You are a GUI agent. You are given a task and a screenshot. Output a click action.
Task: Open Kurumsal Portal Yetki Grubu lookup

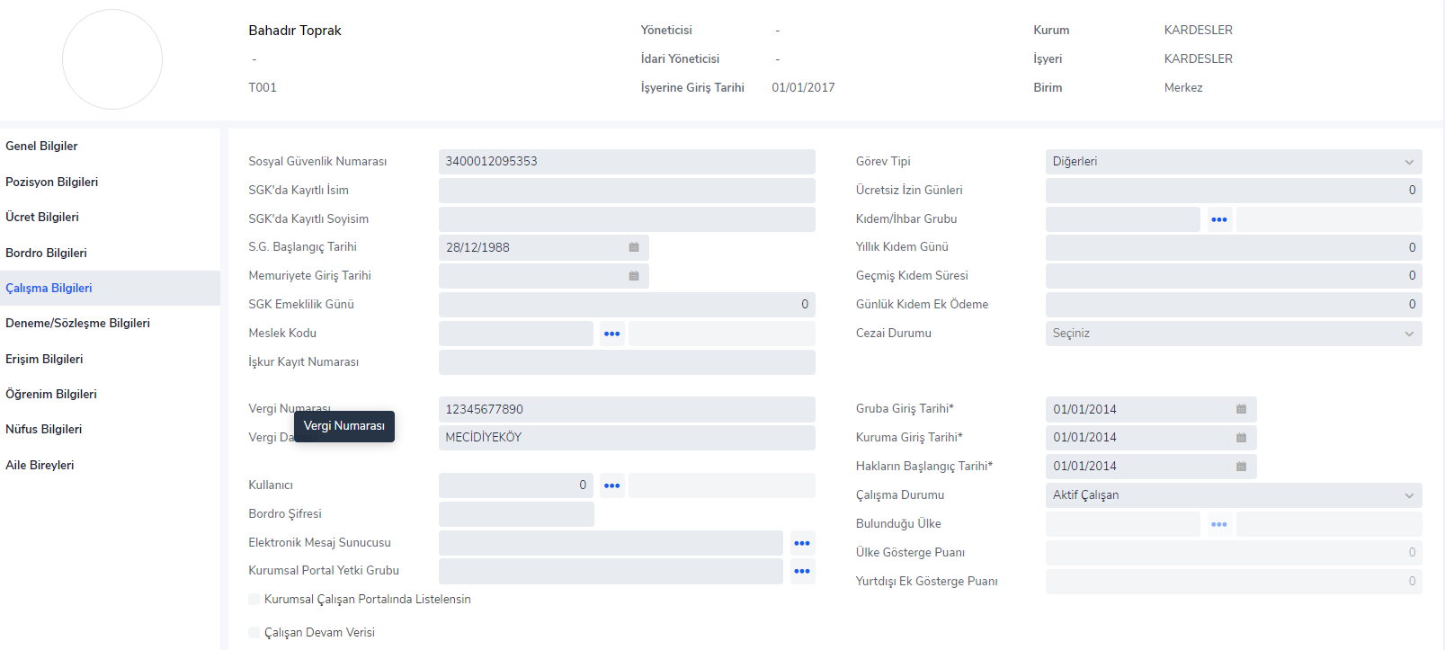pyautogui.click(x=802, y=571)
